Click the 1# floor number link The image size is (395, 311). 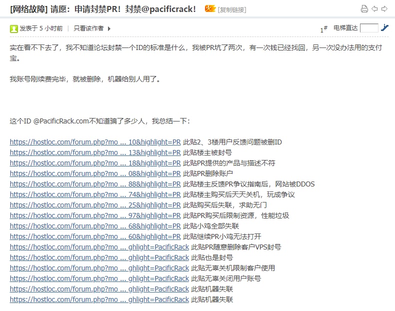[323, 28]
